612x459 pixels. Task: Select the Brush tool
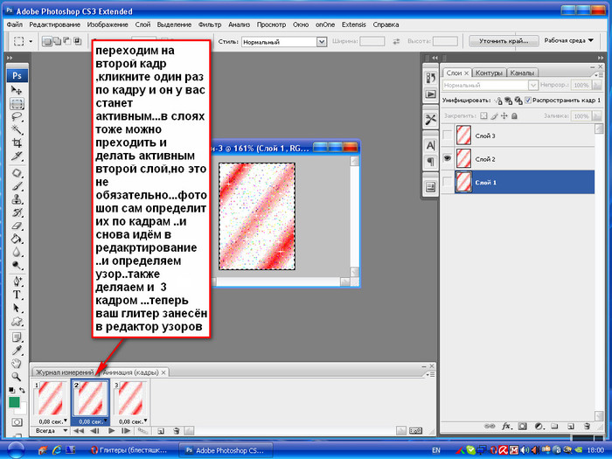tap(17, 186)
